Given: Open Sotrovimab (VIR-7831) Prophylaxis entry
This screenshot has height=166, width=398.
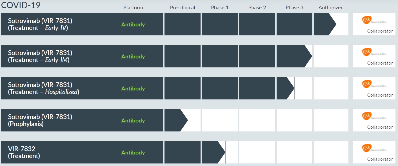Looking at the screenshot, I should pyautogui.click(x=40, y=120).
